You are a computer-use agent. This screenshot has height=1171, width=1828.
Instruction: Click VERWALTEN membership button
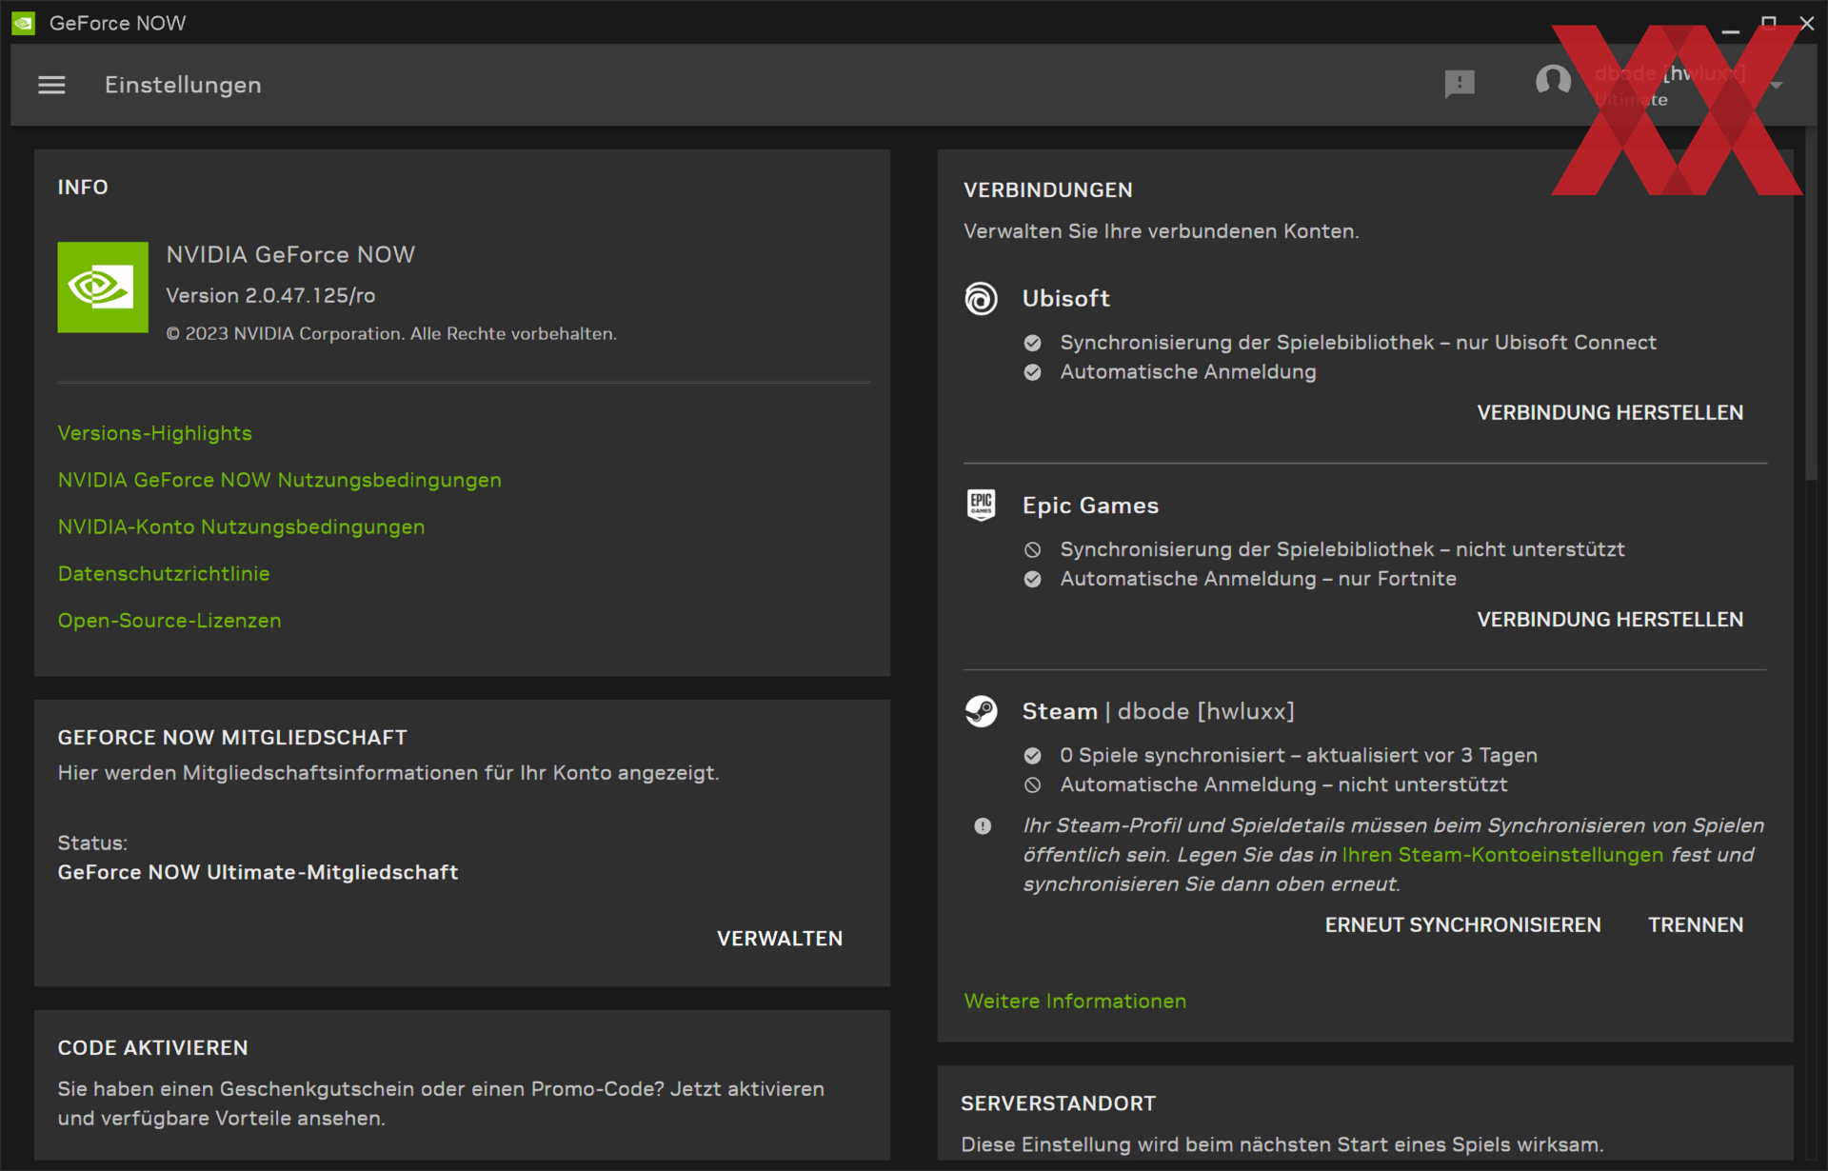pos(780,939)
